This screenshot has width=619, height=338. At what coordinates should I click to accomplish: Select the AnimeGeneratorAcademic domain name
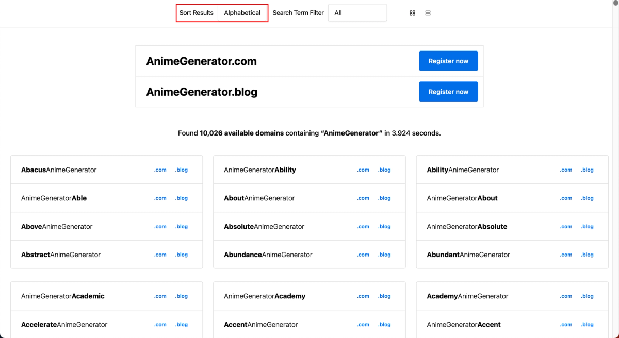point(63,296)
